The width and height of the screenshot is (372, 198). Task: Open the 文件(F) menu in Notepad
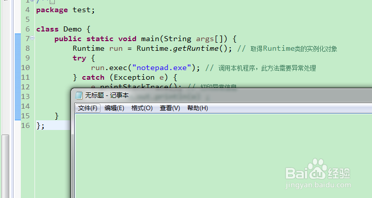tap(87, 108)
